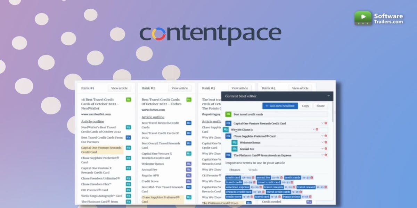Click 'Chase Freedom Unlimited' outline item
The height and width of the screenshot is (208, 417).
pos(101,178)
